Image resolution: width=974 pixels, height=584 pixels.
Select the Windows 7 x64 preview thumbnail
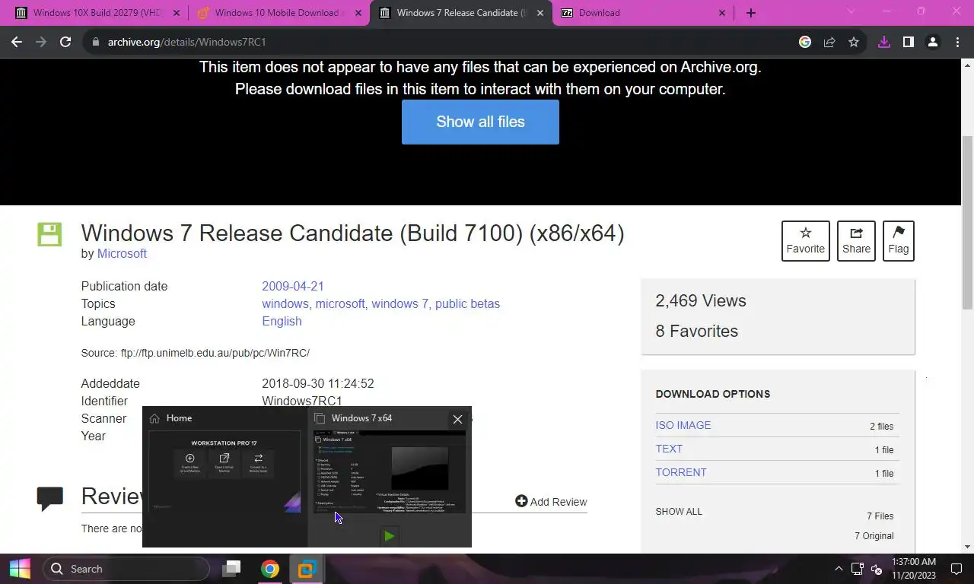tap(390, 471)
